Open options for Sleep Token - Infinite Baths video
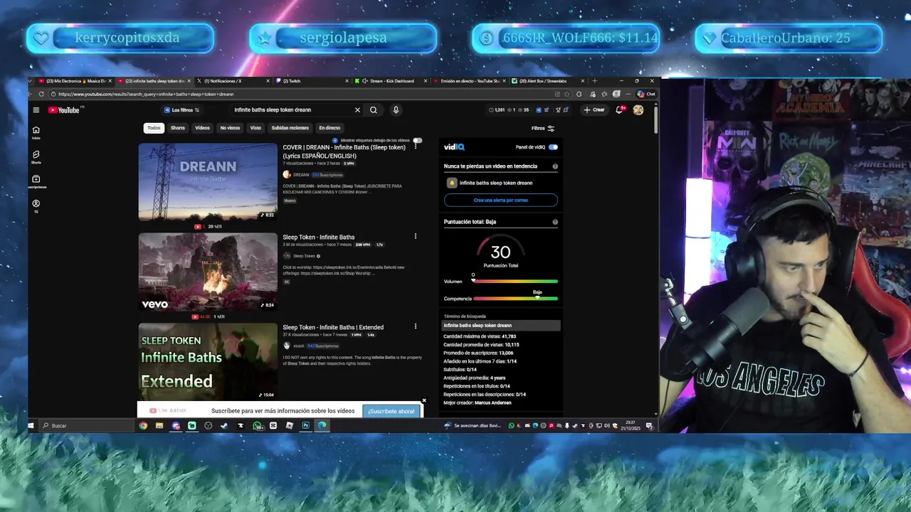The width and height of the screenshot is (911, 512). click(416, 237)
